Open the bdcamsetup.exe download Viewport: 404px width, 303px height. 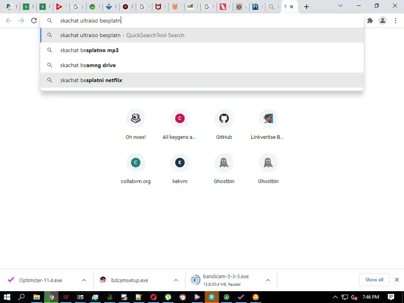[129, 280]
